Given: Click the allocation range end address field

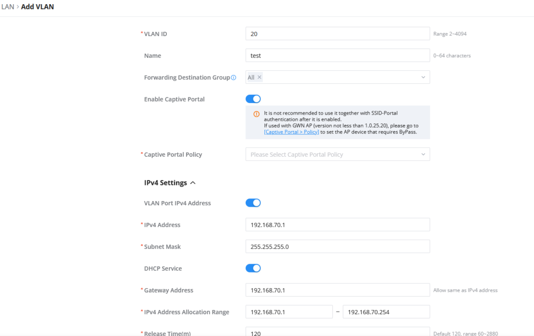Looking at the screenshot, I should (386, 312).
